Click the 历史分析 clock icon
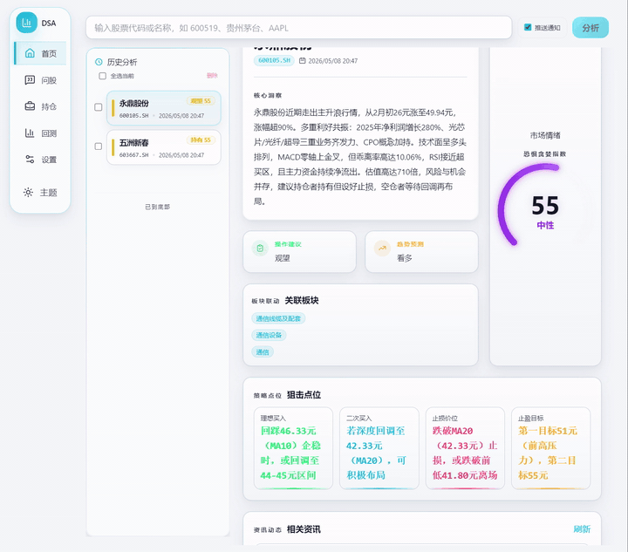Screen dimensions: 628x552 tap(99, 62)
